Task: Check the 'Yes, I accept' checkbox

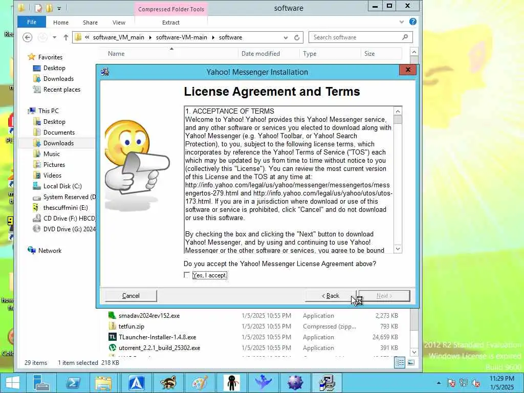Action: pyautogui.click(x=187, y=275)
